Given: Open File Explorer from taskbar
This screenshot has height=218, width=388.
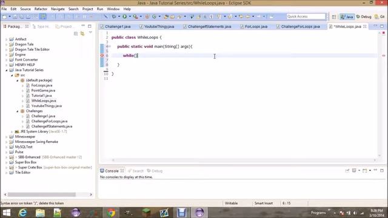Looking at the screenshot, I should [x=40, y=213].
